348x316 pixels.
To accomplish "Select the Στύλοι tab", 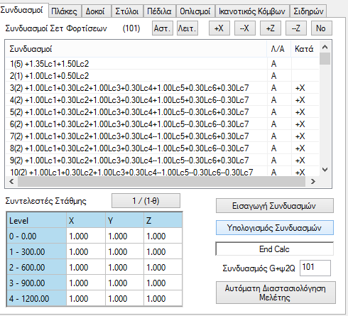I will tap(127, 11).
